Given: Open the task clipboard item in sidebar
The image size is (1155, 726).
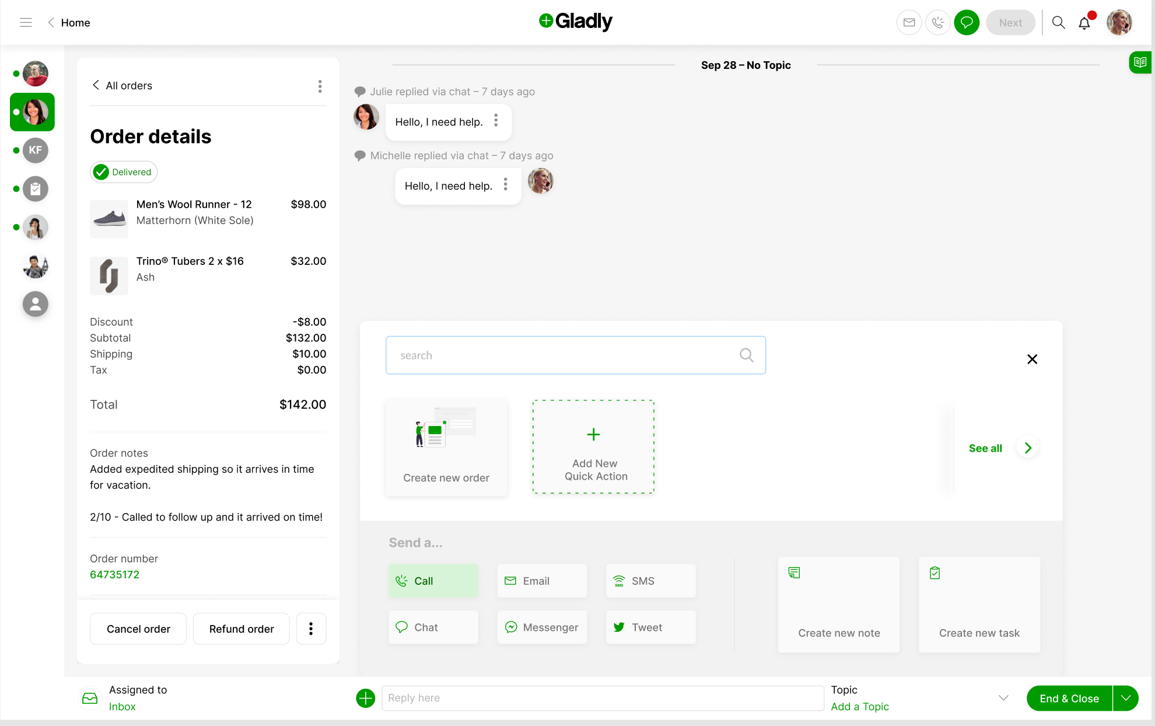Looking at the screenshot, I should 36,189.
